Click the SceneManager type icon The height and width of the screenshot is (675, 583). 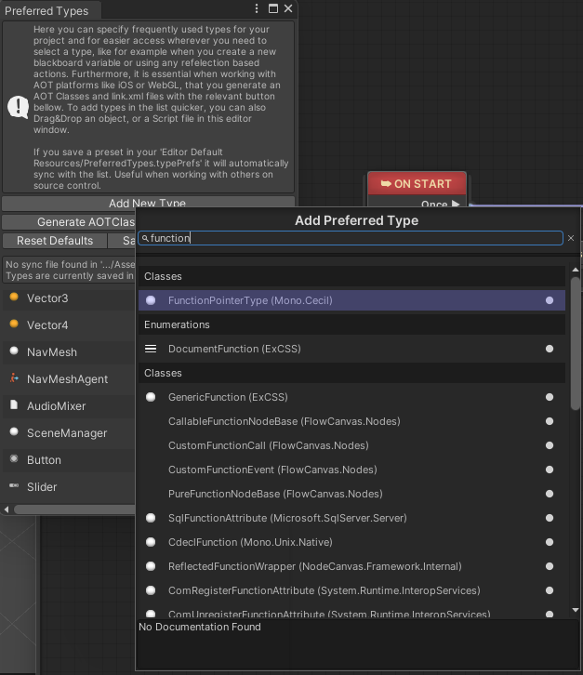(x=14, y=431)
